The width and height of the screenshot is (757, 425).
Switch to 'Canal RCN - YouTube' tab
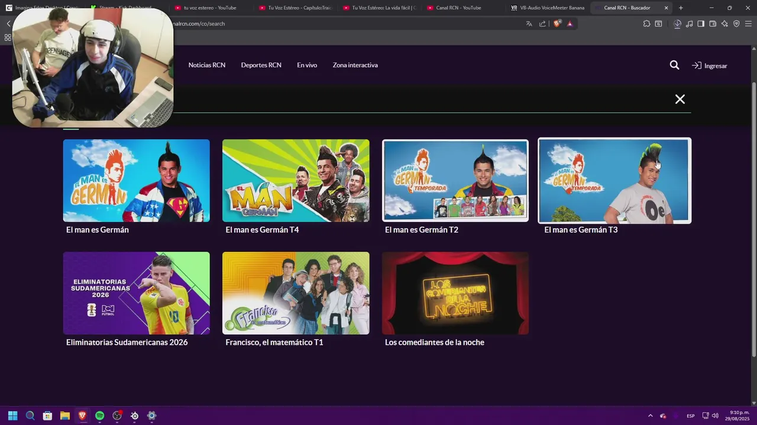tap(462, 8)
